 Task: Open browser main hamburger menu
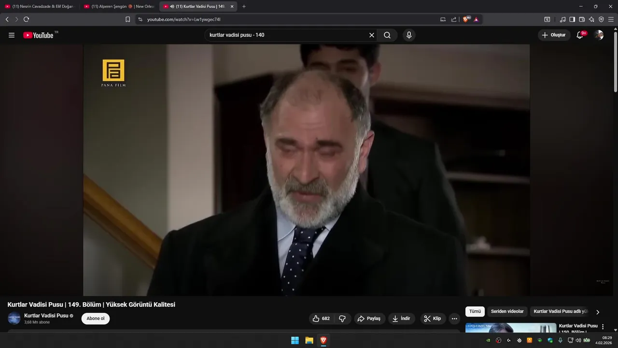[611, 19]
